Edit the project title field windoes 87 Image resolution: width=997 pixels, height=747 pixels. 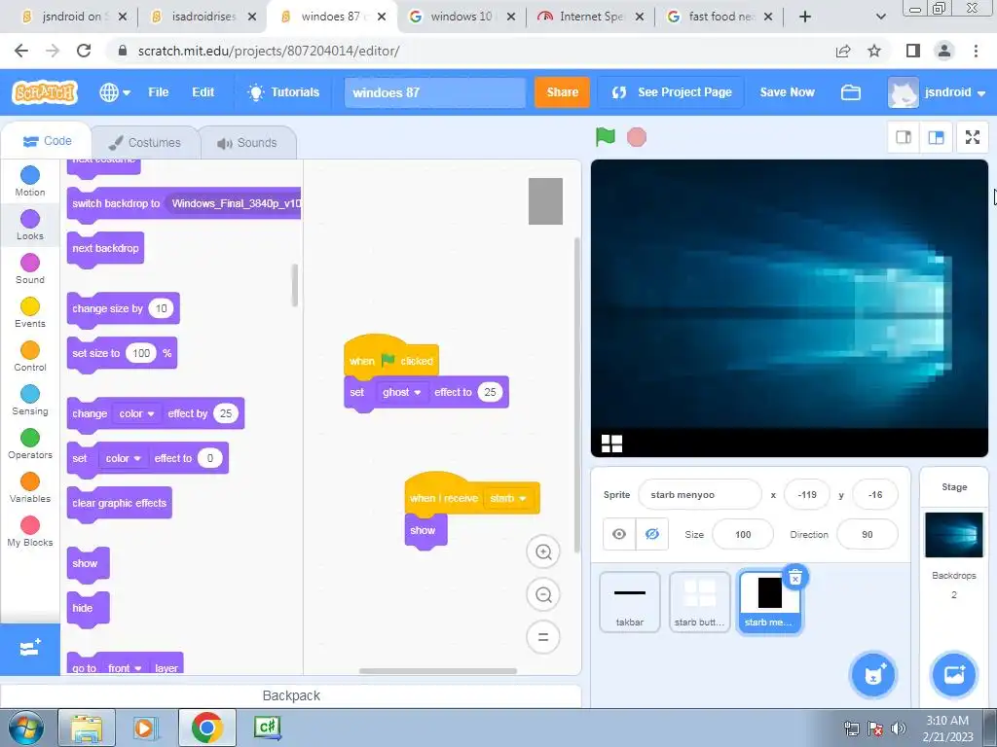[435, 92]
